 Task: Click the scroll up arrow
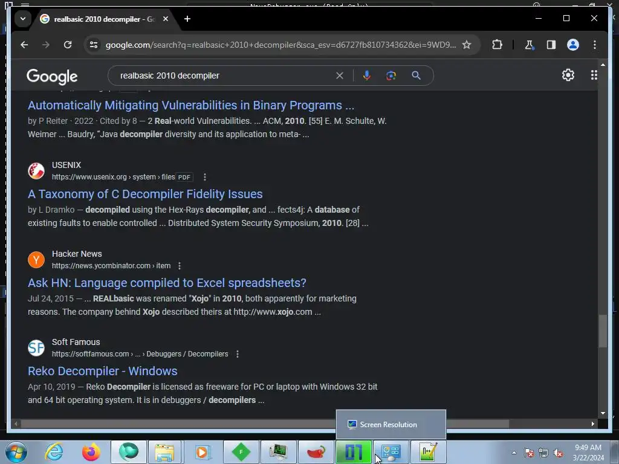pos(603,64)
